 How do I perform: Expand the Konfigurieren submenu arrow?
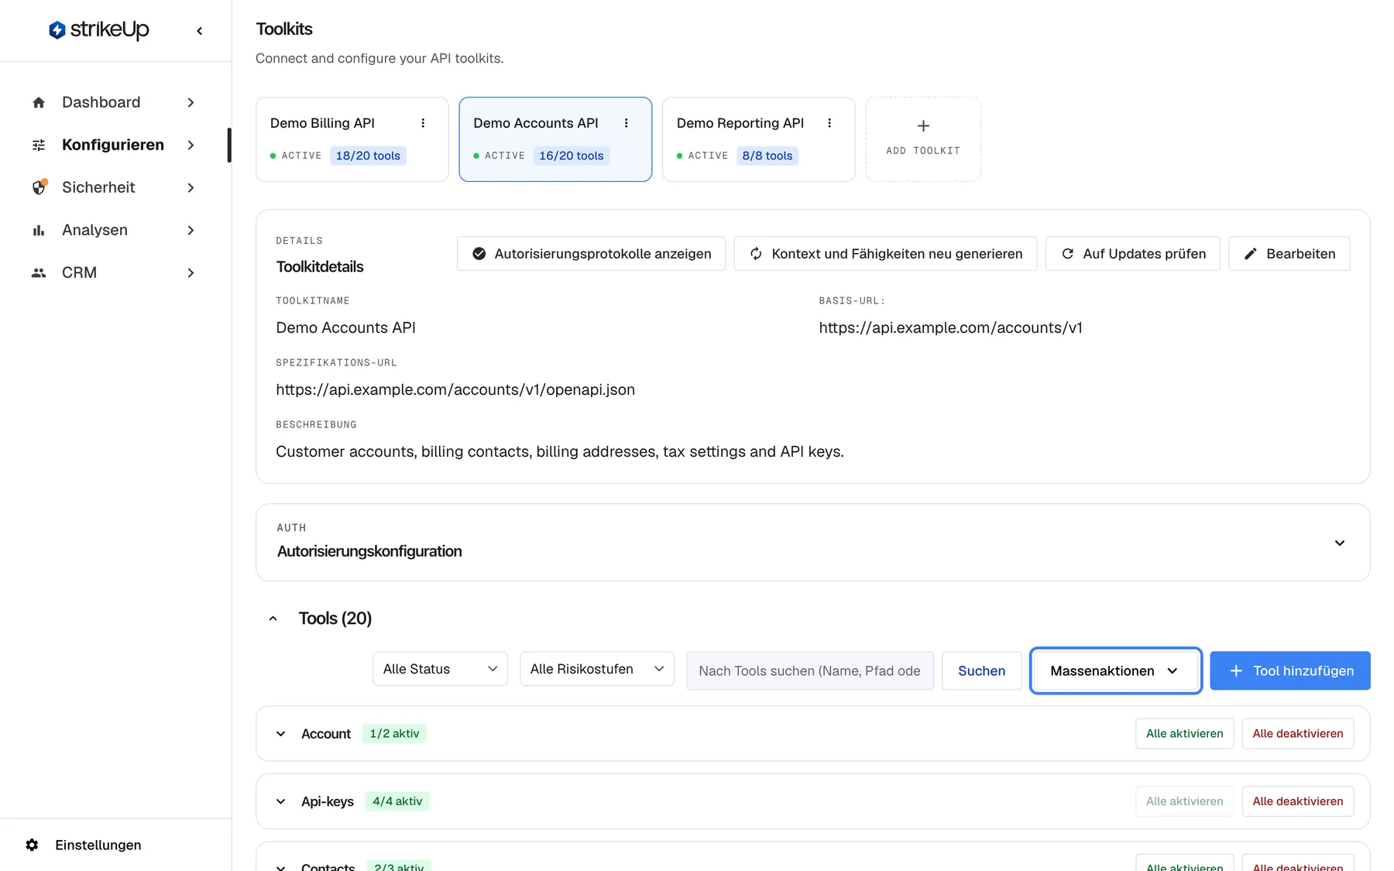tap(191, 145)
